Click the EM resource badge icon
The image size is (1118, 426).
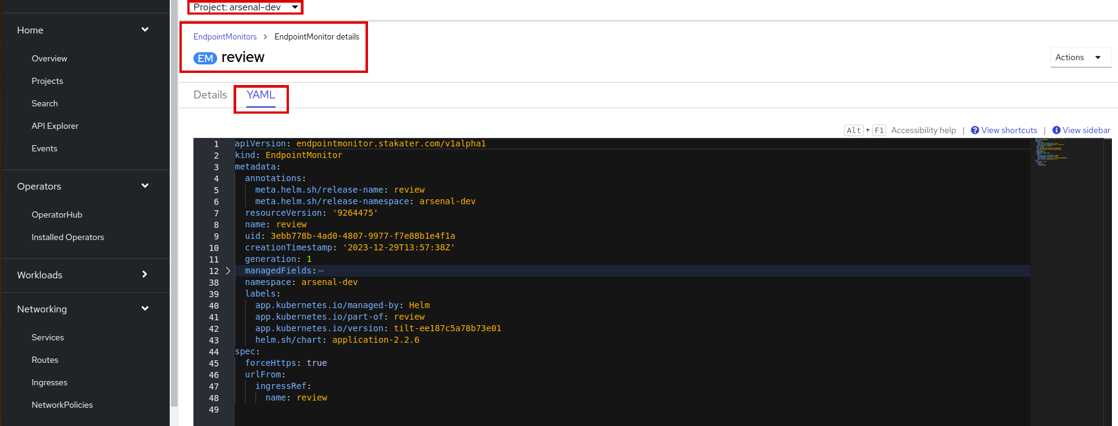[x=205, y=58]
